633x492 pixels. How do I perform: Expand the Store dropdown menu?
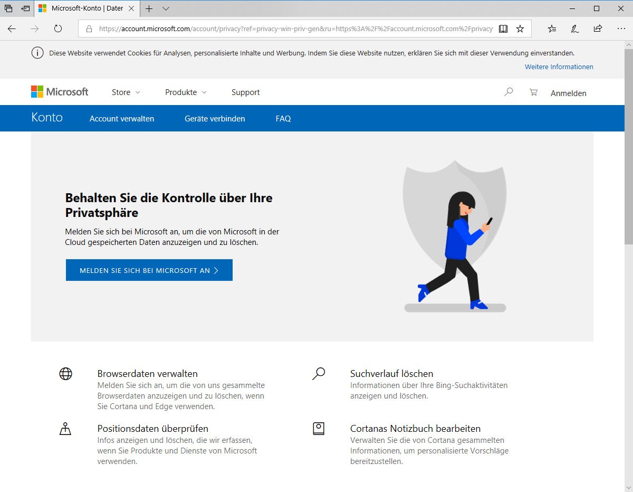pos(126,92)
